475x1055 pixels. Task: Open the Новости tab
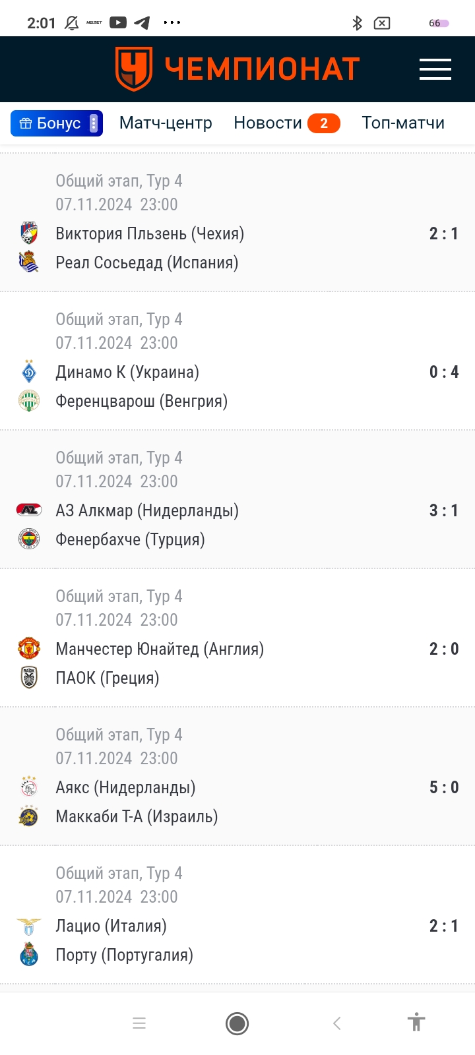268,123
